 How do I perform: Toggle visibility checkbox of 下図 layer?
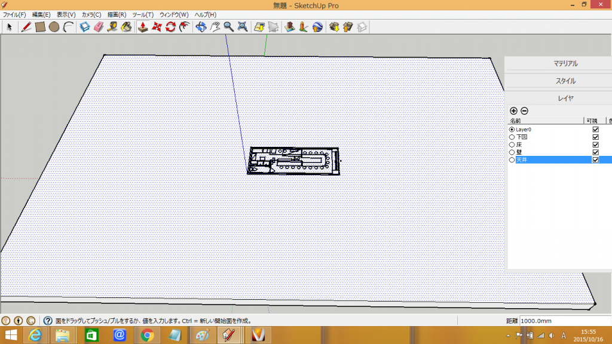(x=595, y=137)
